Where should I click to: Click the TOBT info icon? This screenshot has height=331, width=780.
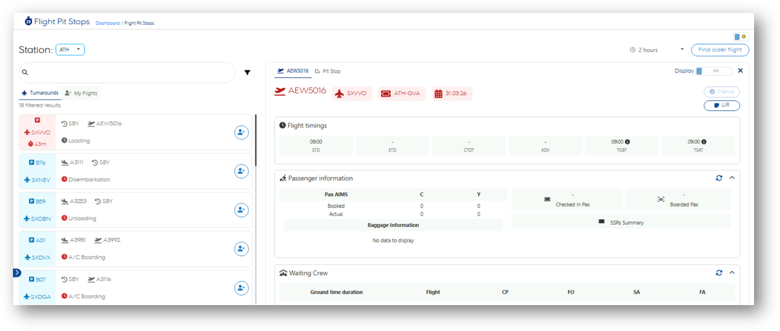[x=627, y=142]
